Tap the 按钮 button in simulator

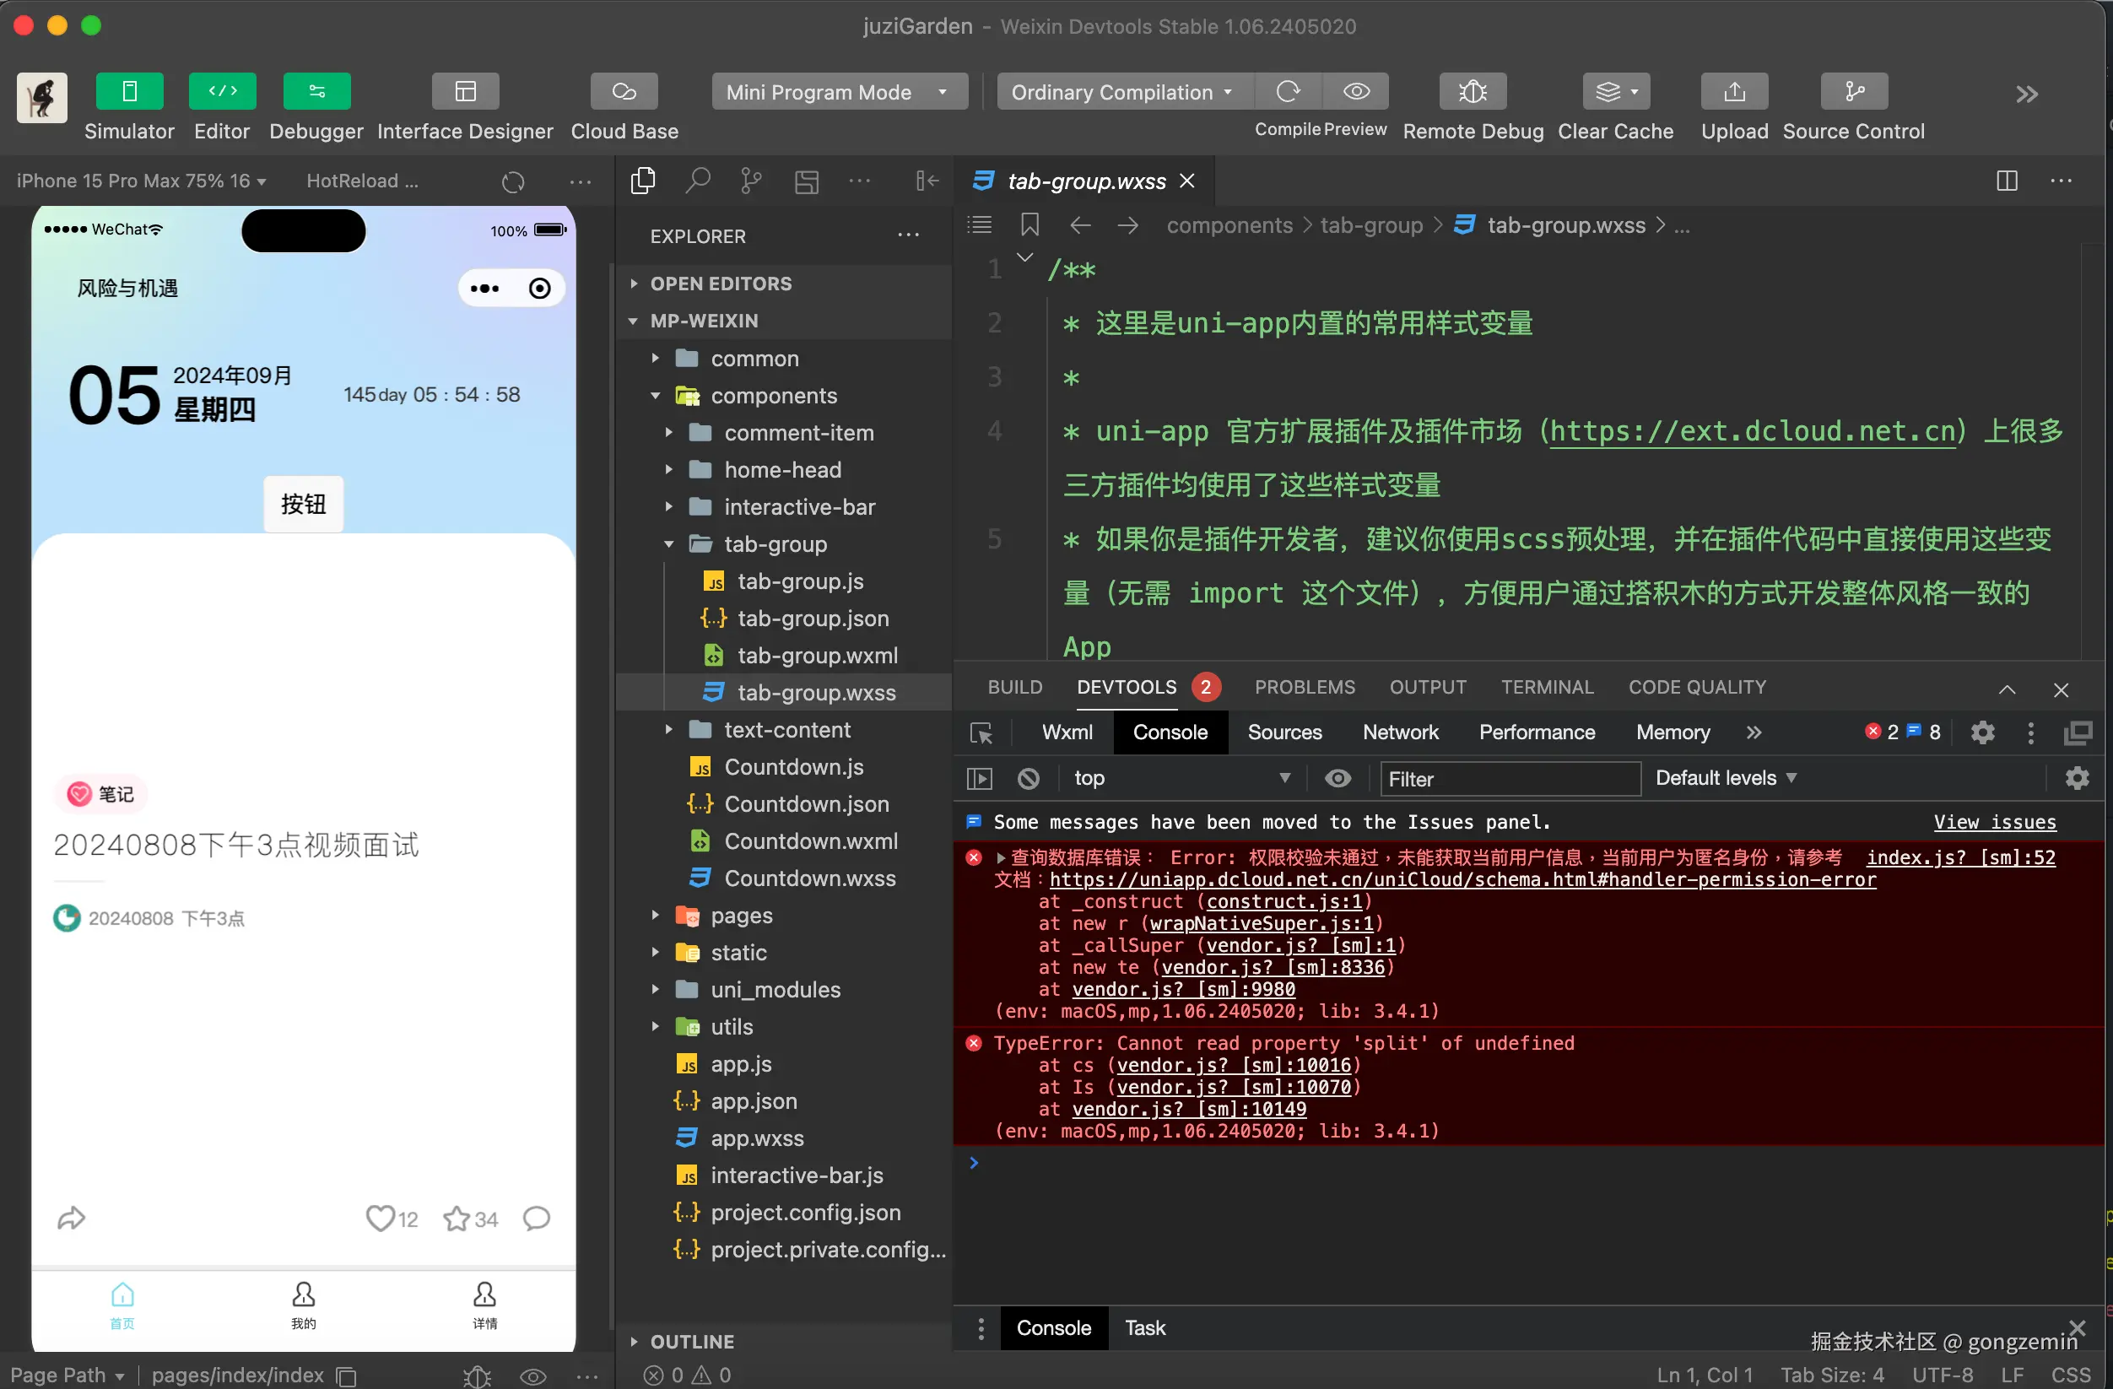tap(303, 505)
